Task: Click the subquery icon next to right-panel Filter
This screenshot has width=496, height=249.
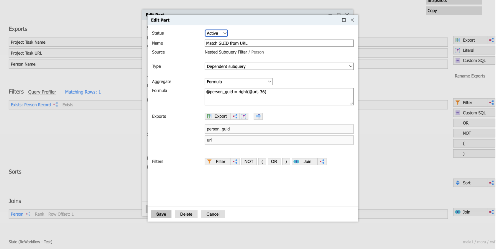Action: [491, 102]
